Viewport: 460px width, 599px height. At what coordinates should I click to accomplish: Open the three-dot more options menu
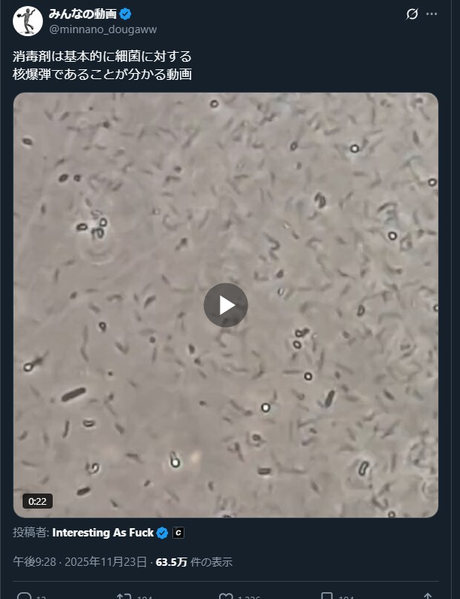(431, 14)
